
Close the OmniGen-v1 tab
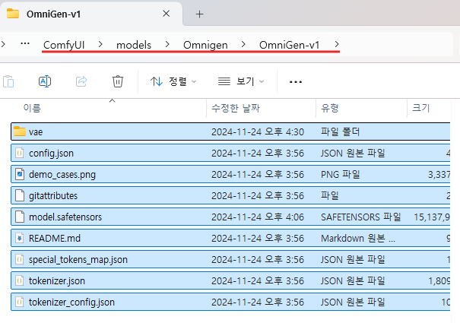pos(167,14)
